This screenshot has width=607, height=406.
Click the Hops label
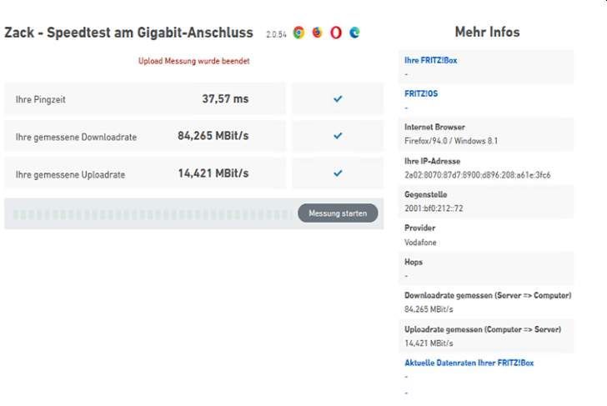click(413, 262)
